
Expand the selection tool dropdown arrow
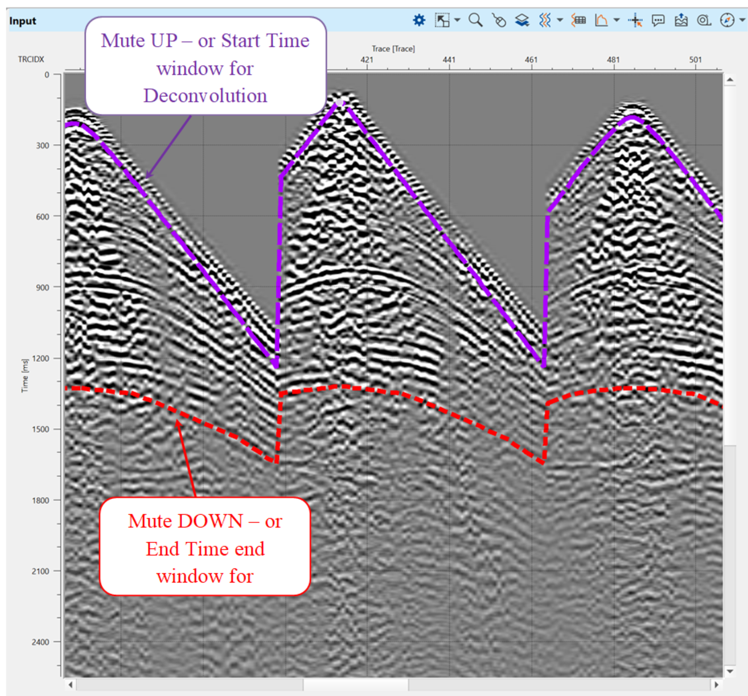tap(457, 21)
